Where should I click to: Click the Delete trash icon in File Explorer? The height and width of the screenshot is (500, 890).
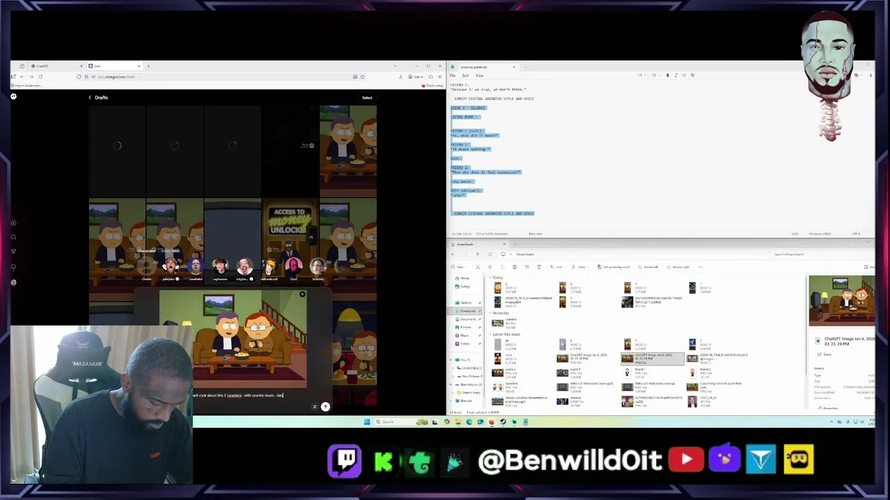point(539,267)
